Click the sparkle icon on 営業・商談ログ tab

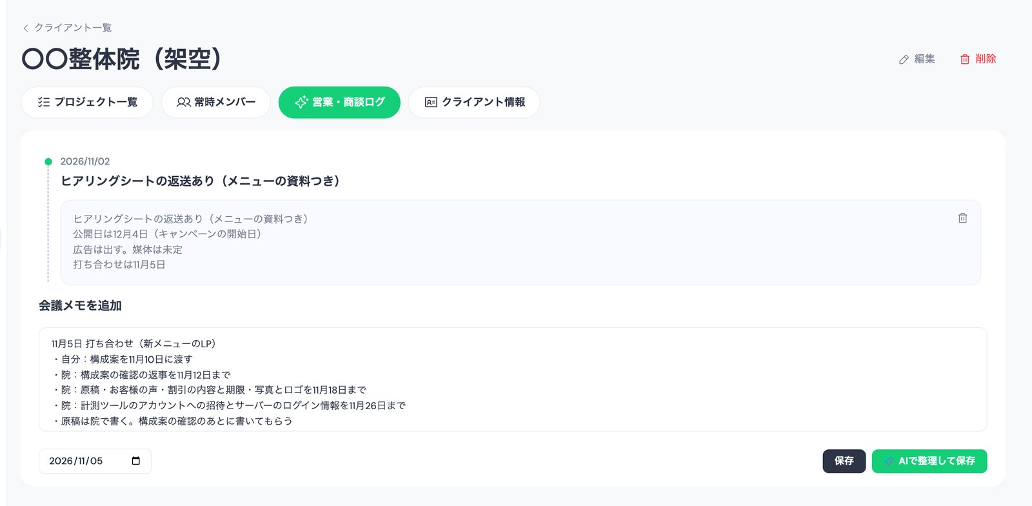coord(301,102)
